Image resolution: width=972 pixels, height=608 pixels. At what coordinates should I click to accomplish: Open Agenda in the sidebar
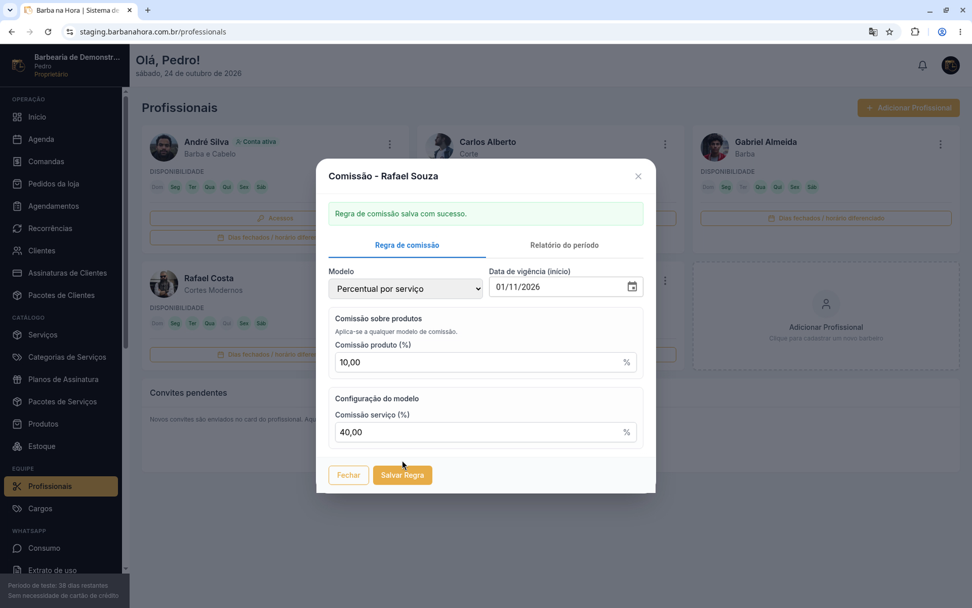pyautogui.click(x=61, y=139)
